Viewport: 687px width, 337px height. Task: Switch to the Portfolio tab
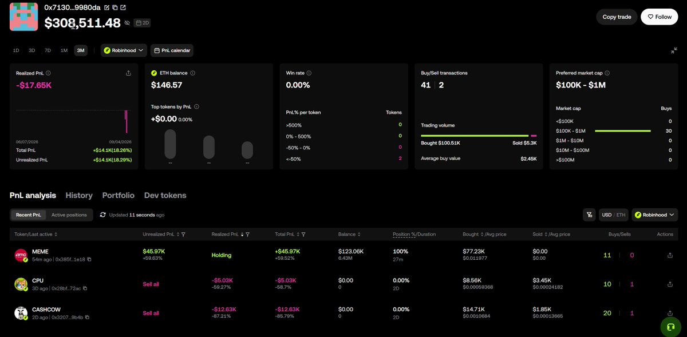[x=119, y=195]
